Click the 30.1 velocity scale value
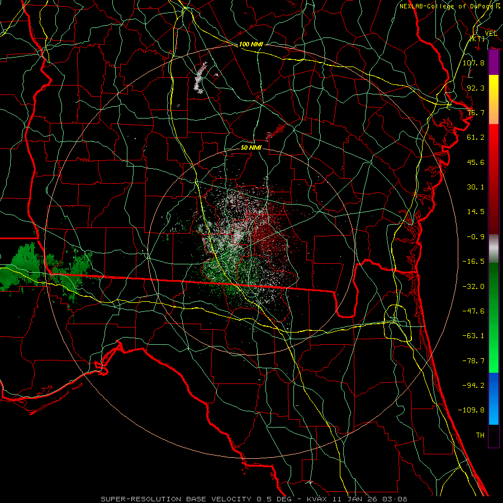 point(476,187)
